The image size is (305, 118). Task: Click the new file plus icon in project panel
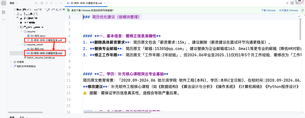point(36,3)
